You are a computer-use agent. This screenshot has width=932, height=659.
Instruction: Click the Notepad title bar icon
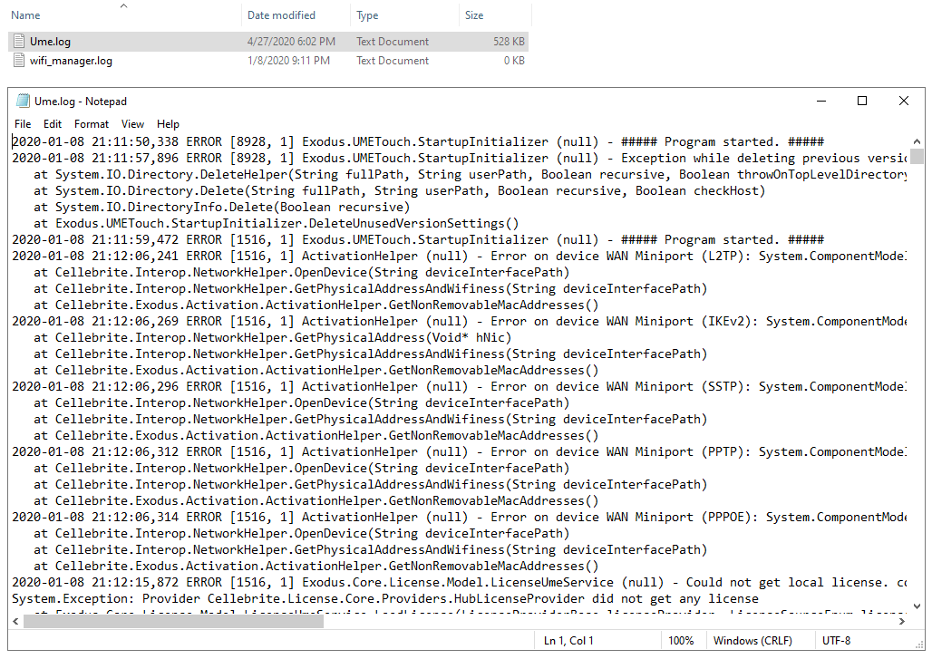tap(24, 101)
